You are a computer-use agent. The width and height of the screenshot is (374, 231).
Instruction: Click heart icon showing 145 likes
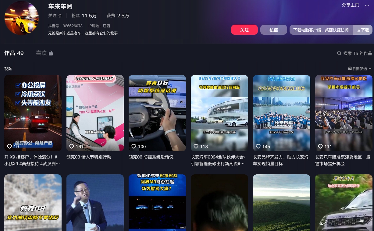point(258,147)
